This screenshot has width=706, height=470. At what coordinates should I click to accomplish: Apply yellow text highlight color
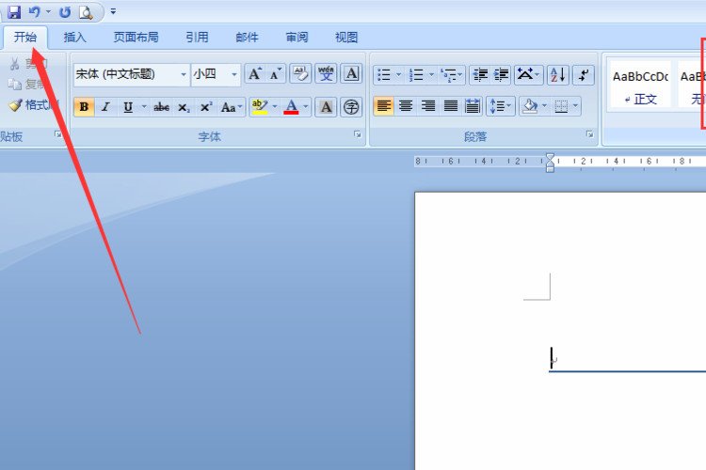(x=260, y=107)
